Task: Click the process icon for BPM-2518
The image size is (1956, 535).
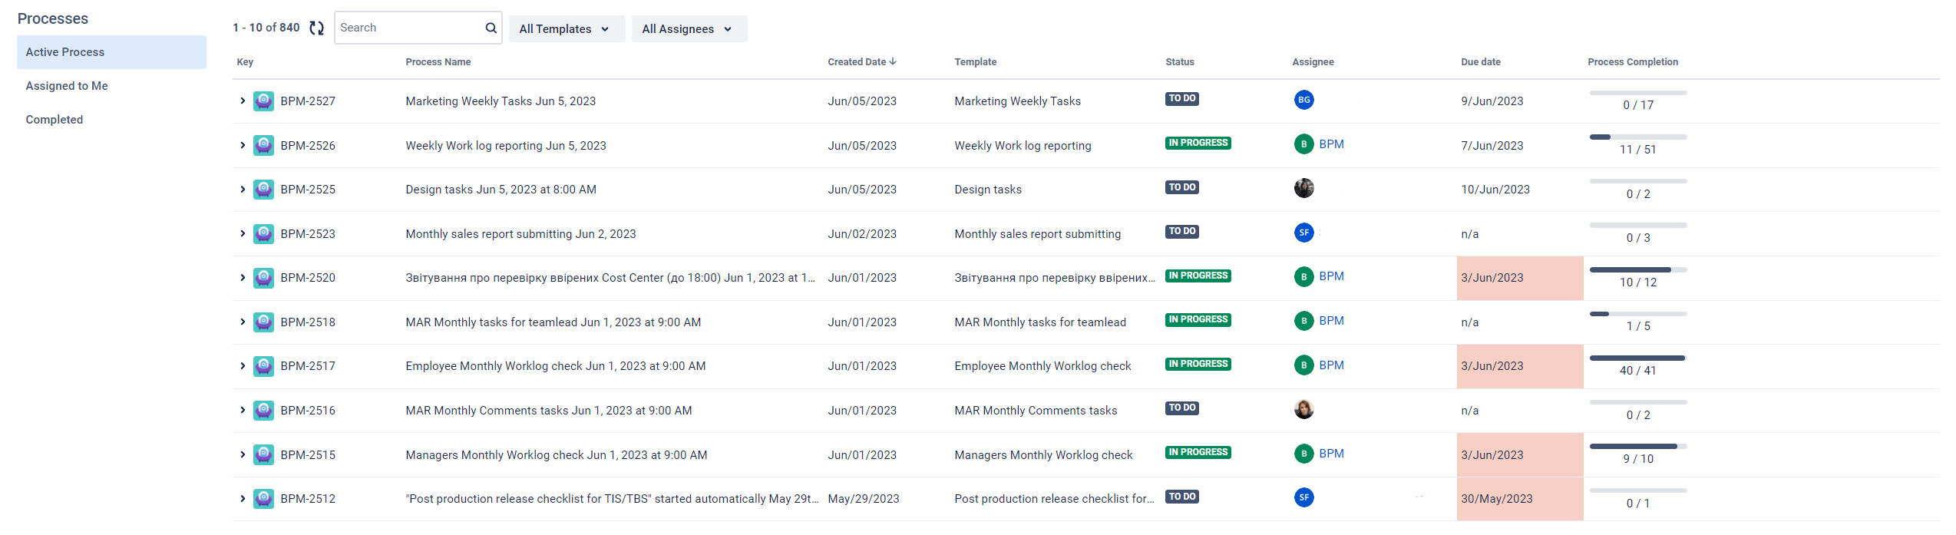Action: 264,322
